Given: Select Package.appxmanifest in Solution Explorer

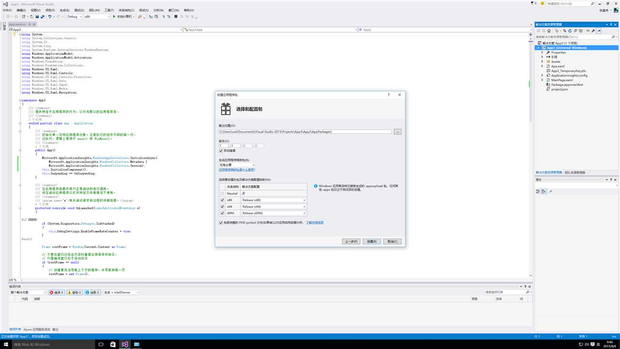Looking at the screenshot, I should pos(567,84).
